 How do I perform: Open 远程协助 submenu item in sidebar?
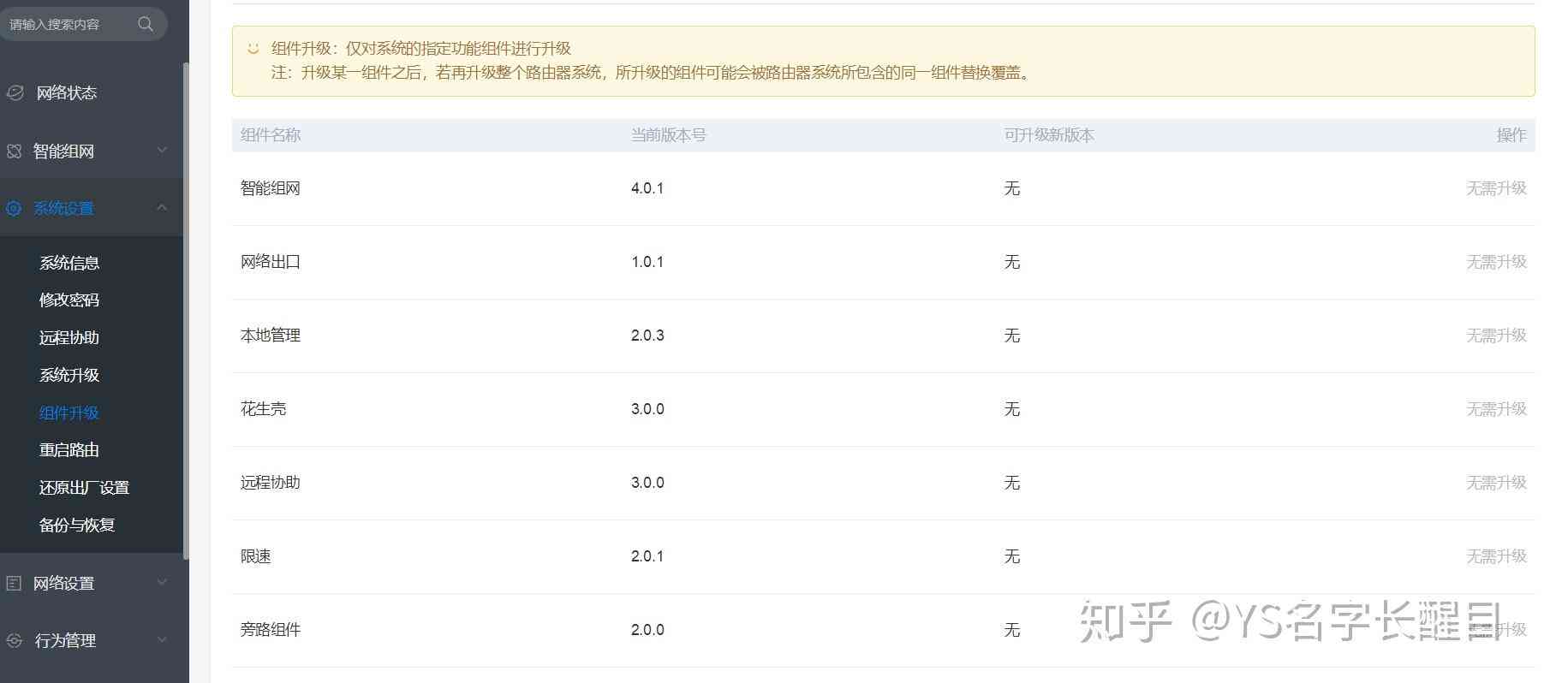point(69,338)
